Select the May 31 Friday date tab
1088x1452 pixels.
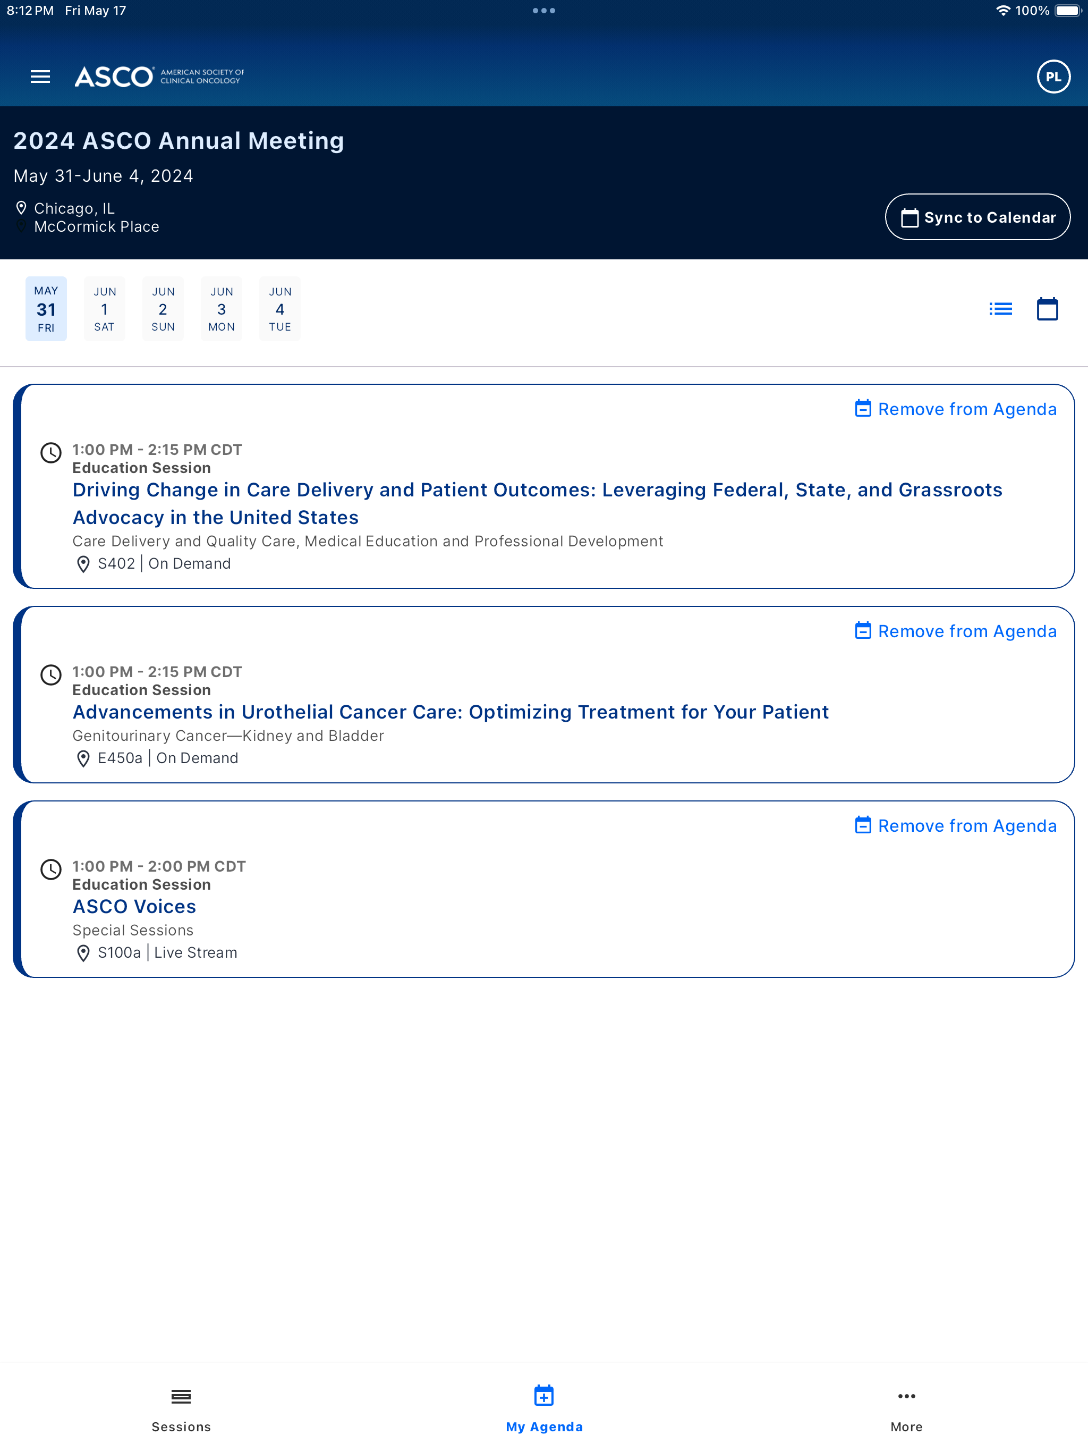tap(46, 309)
